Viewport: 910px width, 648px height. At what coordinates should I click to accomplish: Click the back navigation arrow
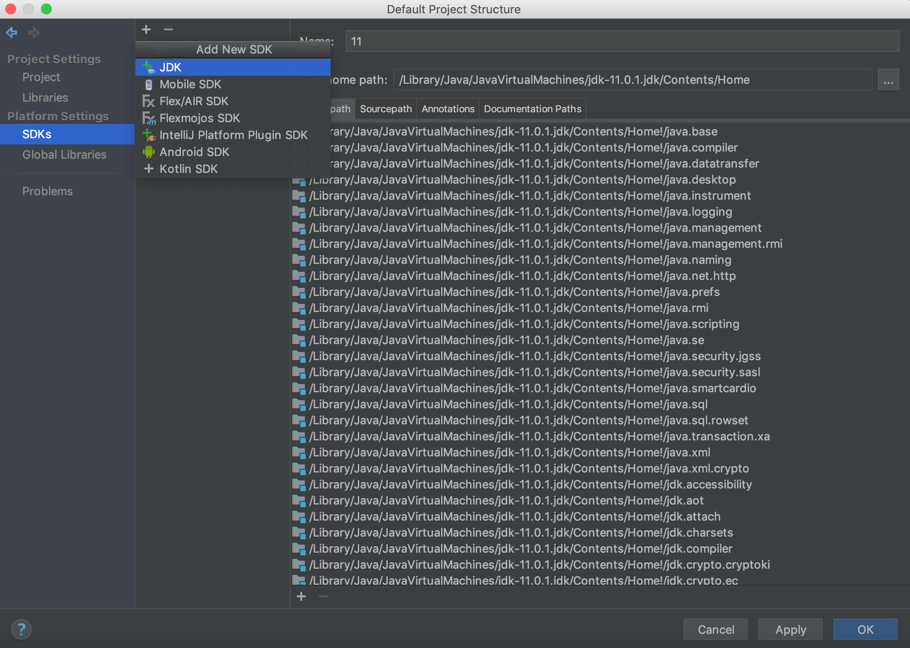[12, 32]
